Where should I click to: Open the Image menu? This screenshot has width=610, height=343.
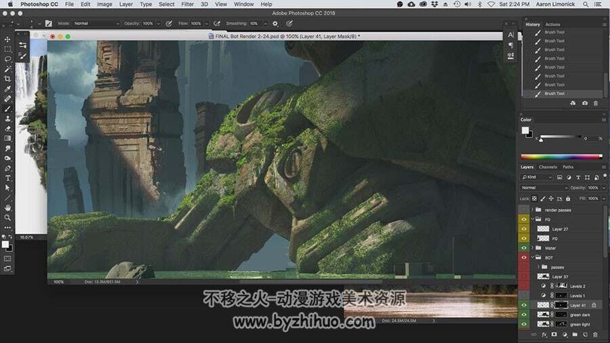coord(104,4)
